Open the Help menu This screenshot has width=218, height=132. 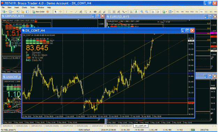[x=49, y=7]
